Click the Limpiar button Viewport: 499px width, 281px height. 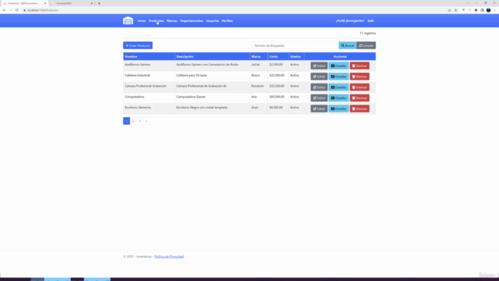(x=366, y=45)
